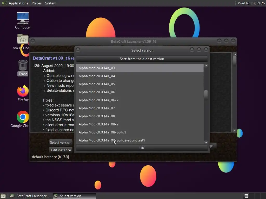Viewport: 266px width, 199px height.
Task: Select Alpha Mod c0.0.14a_08-build2-soundtest1
Action: [x=140, y=140]
